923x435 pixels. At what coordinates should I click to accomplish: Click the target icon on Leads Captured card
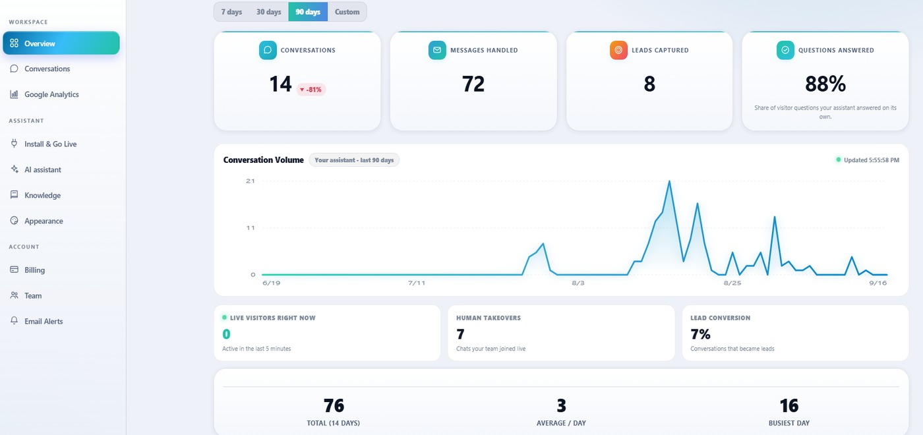coord(618,50)
